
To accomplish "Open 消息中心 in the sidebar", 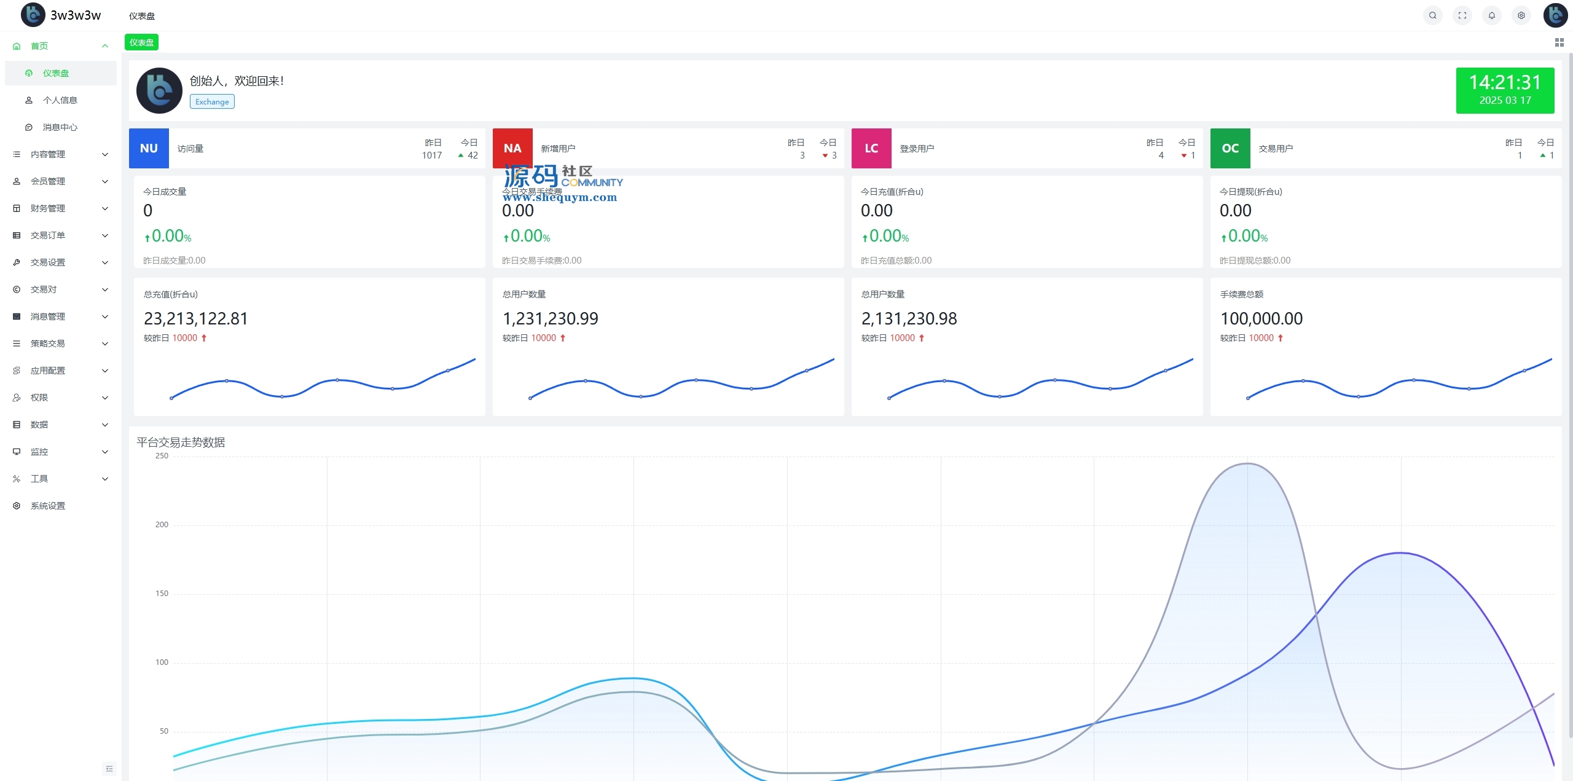I will pos(60,127).
